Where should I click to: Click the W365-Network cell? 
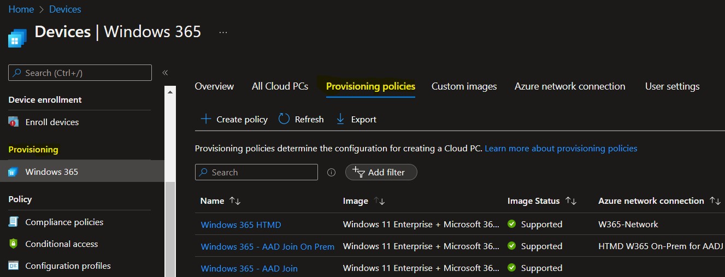[628, 224]
